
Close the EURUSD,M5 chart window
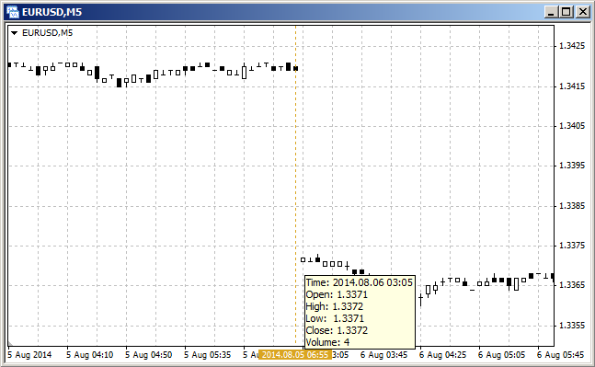(x=582, y=12)
